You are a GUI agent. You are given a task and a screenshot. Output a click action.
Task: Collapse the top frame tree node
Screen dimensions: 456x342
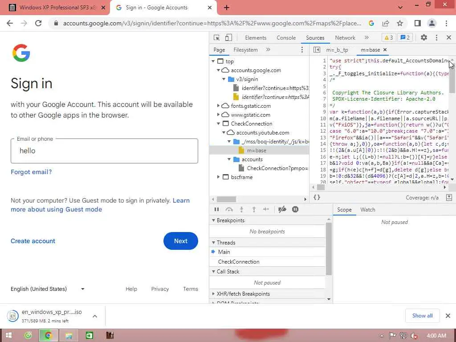coord(213,61)
